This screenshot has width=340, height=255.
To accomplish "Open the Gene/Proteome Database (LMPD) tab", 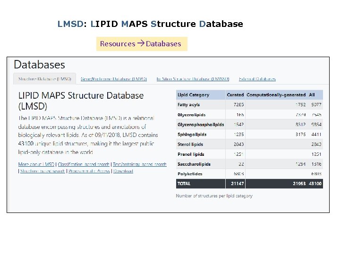I will tap(114, 79).
